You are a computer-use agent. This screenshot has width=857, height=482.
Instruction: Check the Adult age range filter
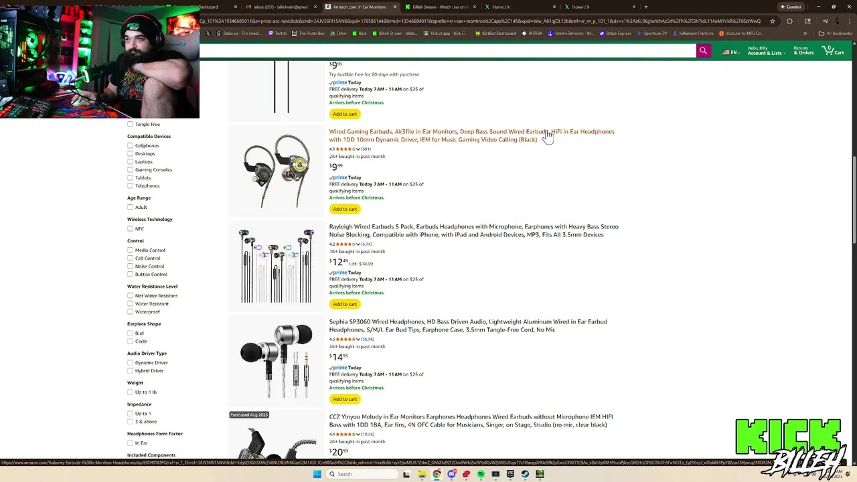(130, 207)
